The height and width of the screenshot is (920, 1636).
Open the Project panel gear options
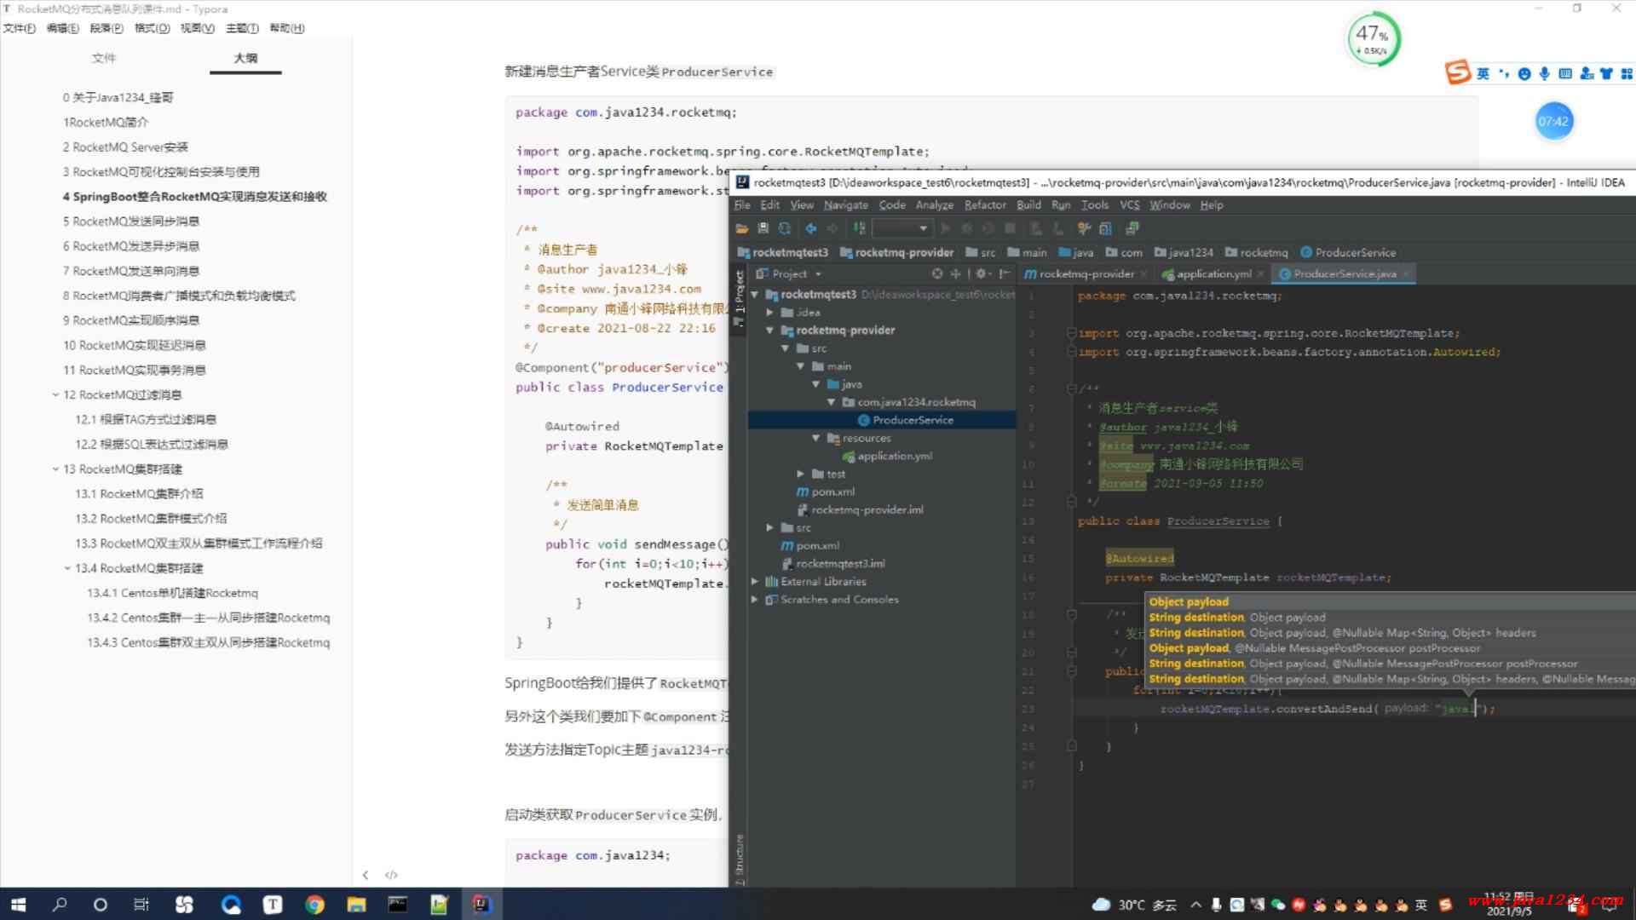click(x=982, y=273)
